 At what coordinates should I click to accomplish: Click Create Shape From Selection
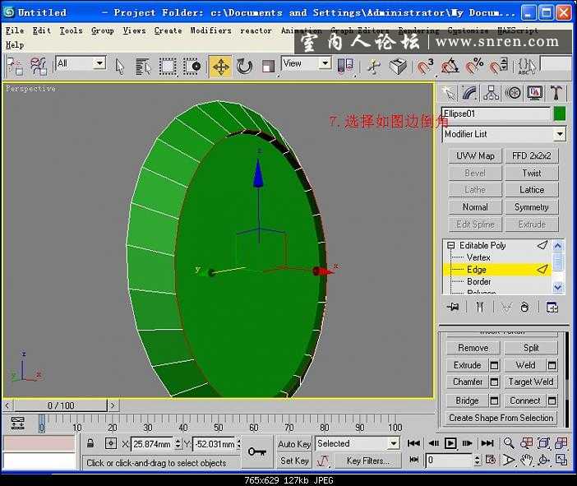click(x=501, y=418)
